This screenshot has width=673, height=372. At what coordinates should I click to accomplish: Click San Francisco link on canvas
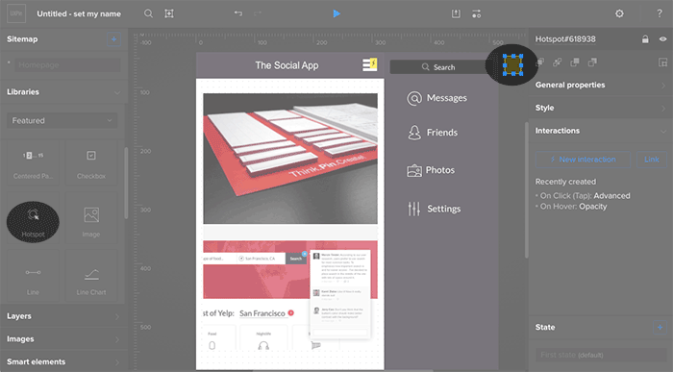coord(262,313)
